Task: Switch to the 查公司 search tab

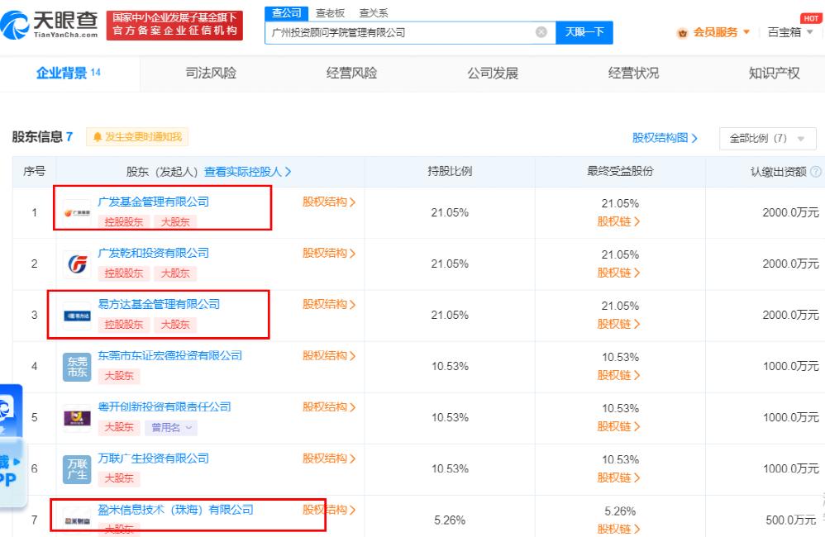Action: coord(286,13)
